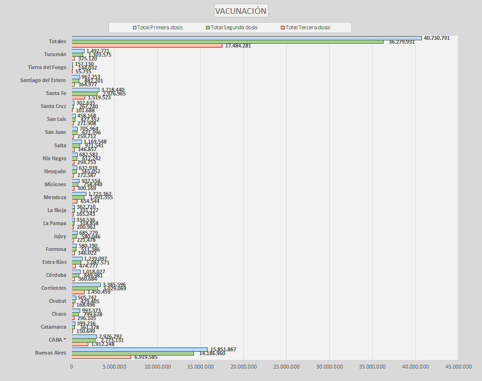This screenshot has width=482, height=381.
Task: Select the Buenos Aires second dose green bar
Action: [x=133, y=353]
